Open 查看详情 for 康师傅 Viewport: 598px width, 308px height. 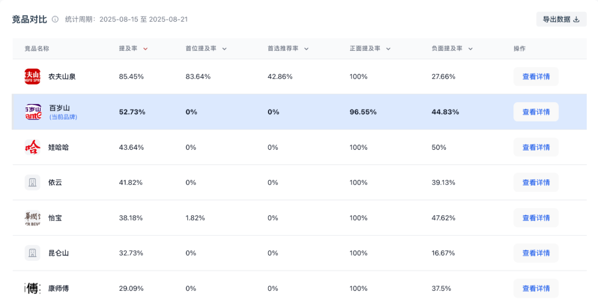tap(536, 289)
